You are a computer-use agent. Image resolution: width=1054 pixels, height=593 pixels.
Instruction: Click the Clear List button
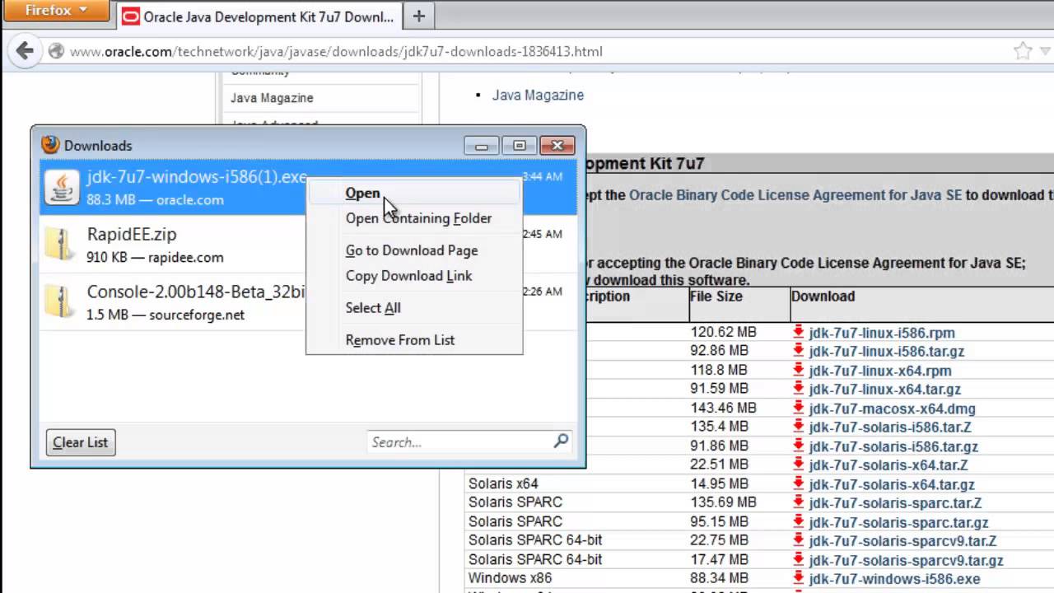[x=81, y=442]
